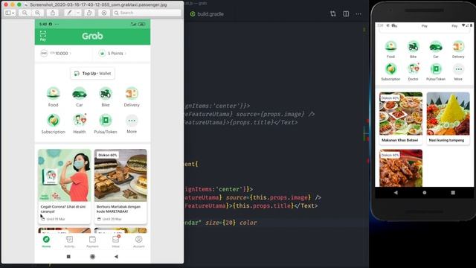476x268 pixels.
Task: Rotate the image using Preview's rotate button
Action: 89,13
